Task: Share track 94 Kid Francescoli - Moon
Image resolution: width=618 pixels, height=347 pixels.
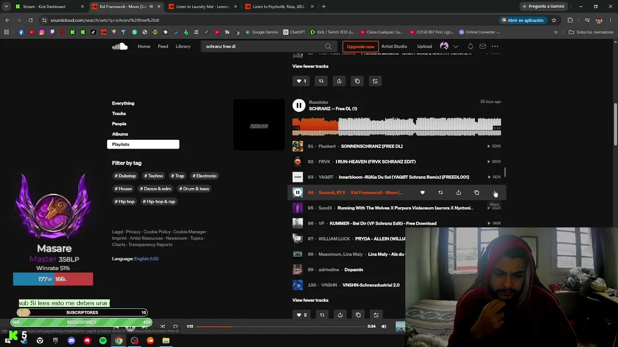Action: 459,192
